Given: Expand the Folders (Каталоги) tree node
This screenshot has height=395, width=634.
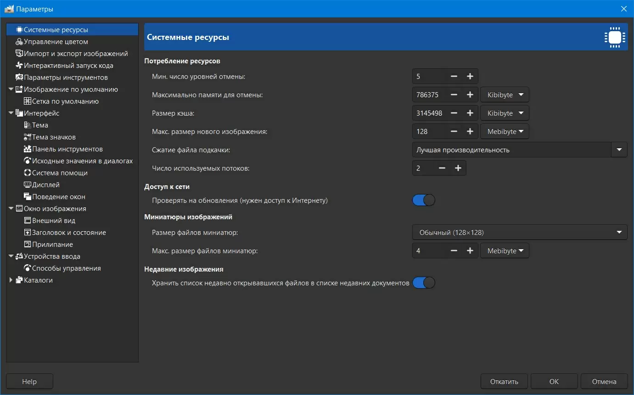Looking at the screenshot, I should pyautogui.click(x=11, y=280).
